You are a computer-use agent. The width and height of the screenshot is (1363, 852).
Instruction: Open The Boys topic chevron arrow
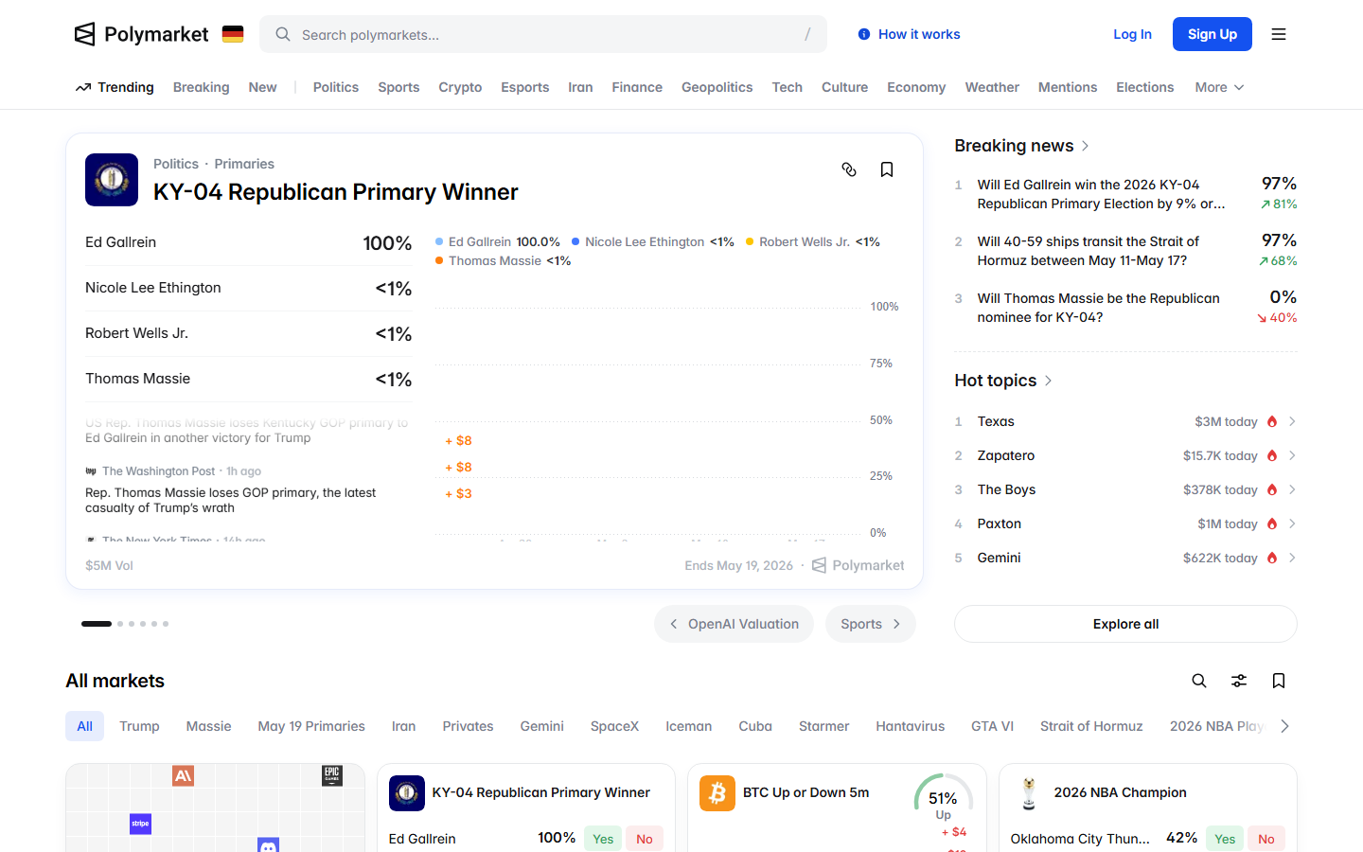pos(1292,489)
